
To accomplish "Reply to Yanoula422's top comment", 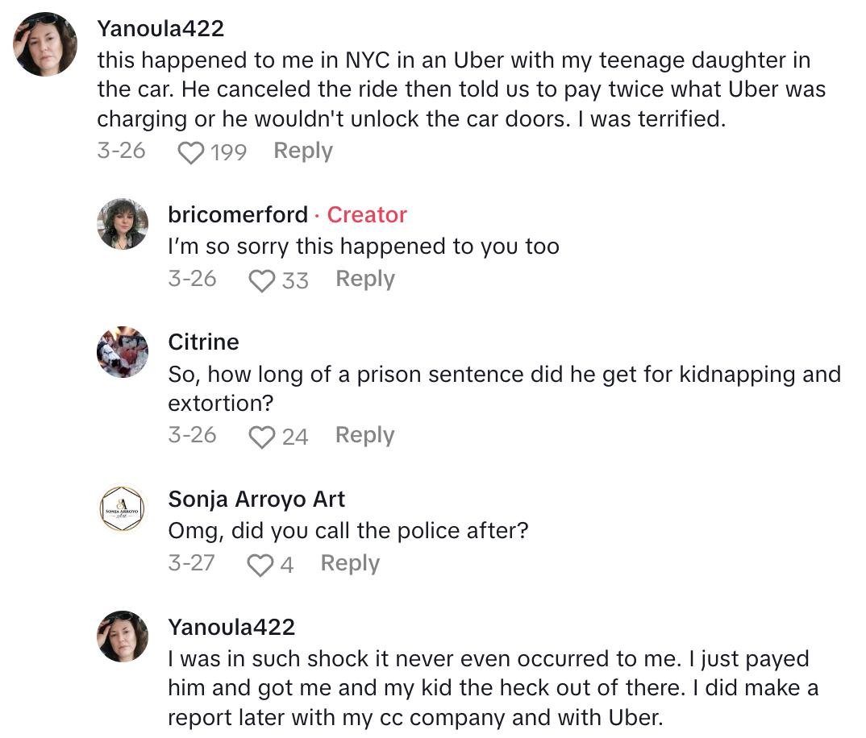I will (302, 151).
